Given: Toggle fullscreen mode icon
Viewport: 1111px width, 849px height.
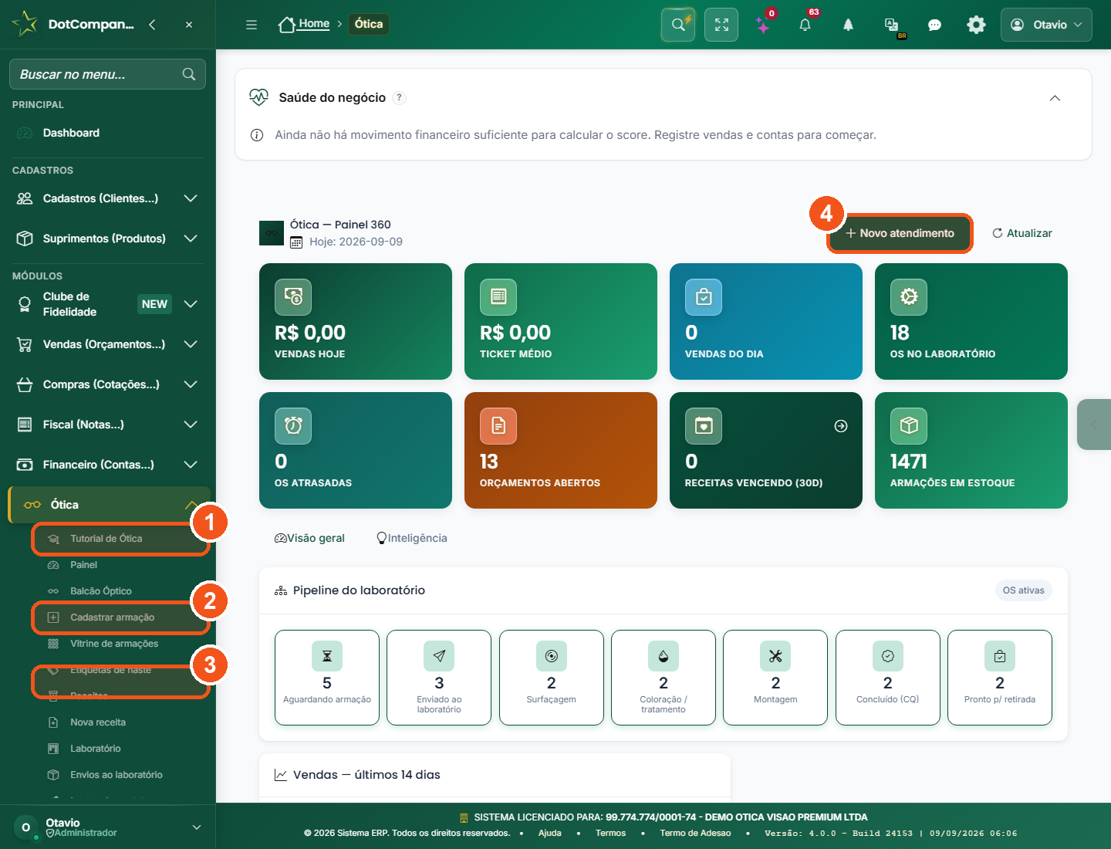Looking at the screenshot, I should click(721, 25).
